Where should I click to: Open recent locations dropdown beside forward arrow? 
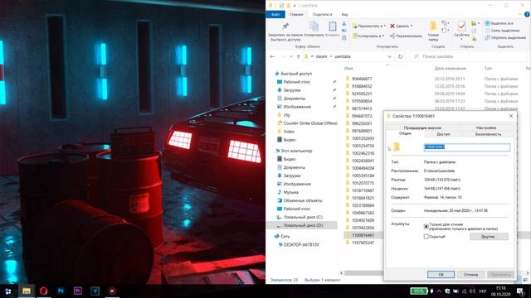point(291,56)
